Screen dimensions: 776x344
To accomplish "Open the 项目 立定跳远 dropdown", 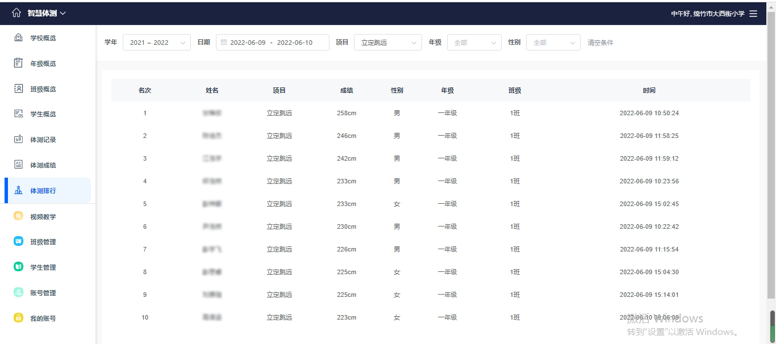I will (387, 43).
